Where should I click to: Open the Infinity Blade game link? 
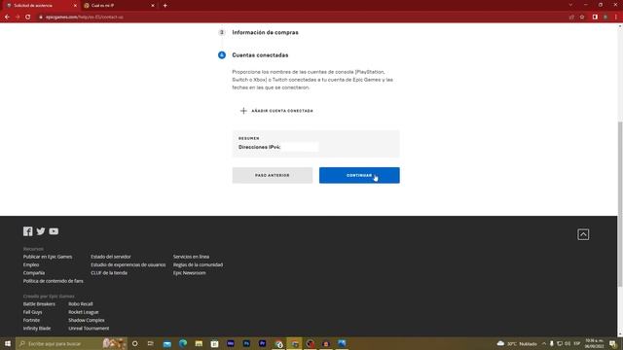tap(37, 329)
